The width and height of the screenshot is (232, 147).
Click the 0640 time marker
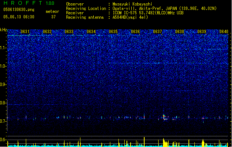224,32
